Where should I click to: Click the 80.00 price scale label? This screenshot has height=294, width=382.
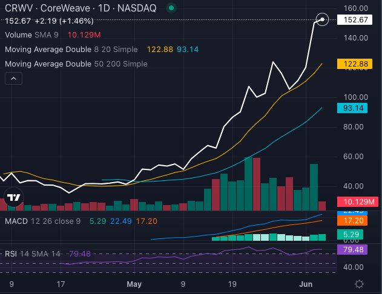pyautogui.click(x=354, y=127)
